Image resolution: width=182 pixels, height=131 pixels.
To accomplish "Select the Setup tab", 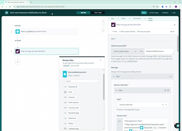I will (x=150, y=18).
